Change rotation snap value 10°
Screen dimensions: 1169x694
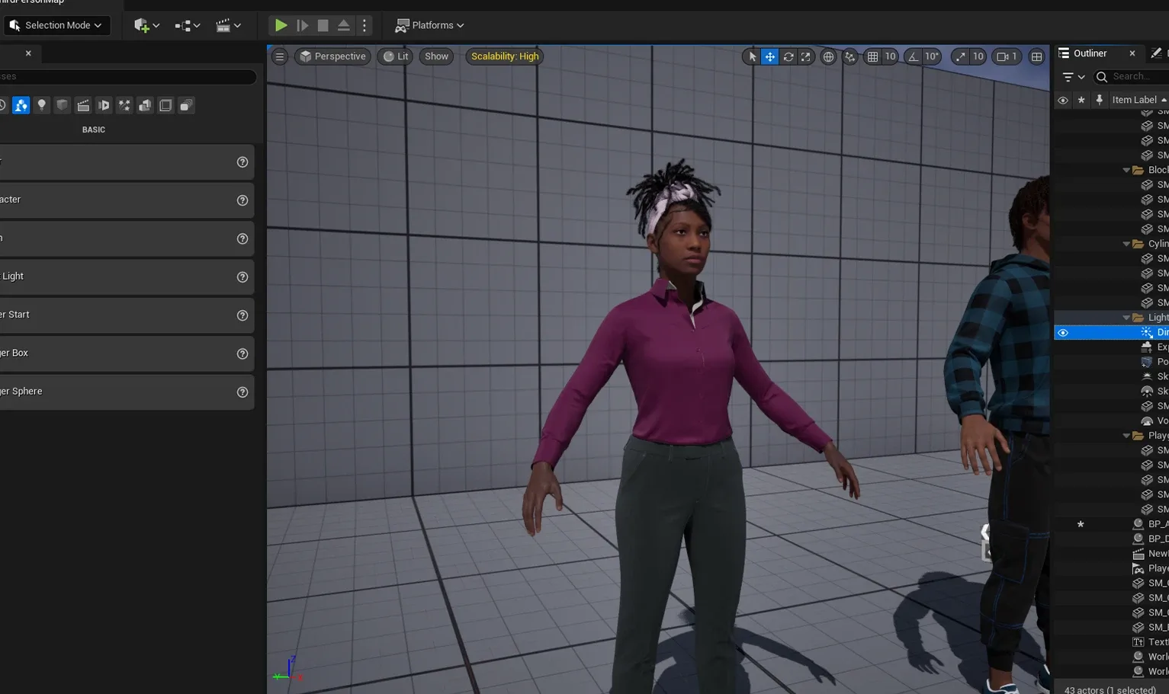932,56
